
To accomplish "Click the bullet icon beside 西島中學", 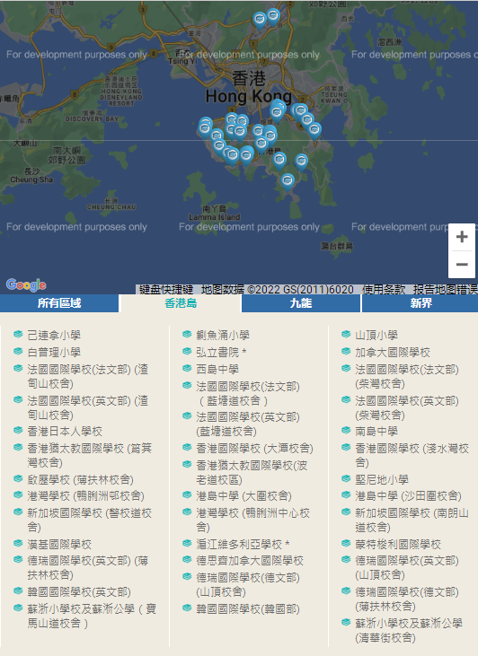I will tap(187, 369).
